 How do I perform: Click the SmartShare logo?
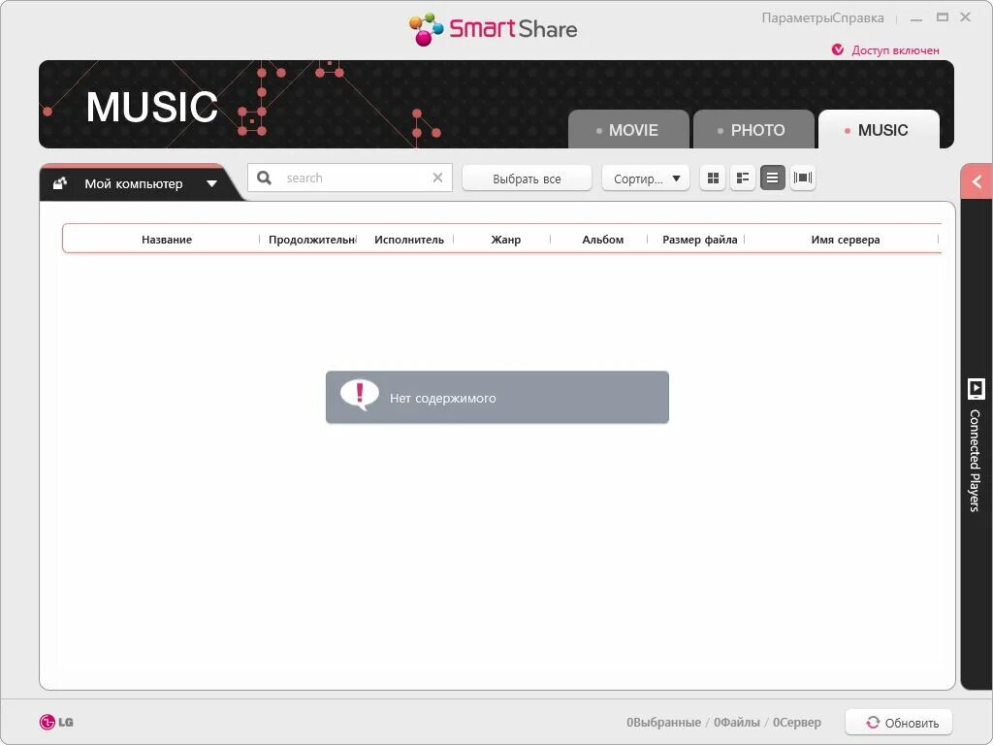493,28
